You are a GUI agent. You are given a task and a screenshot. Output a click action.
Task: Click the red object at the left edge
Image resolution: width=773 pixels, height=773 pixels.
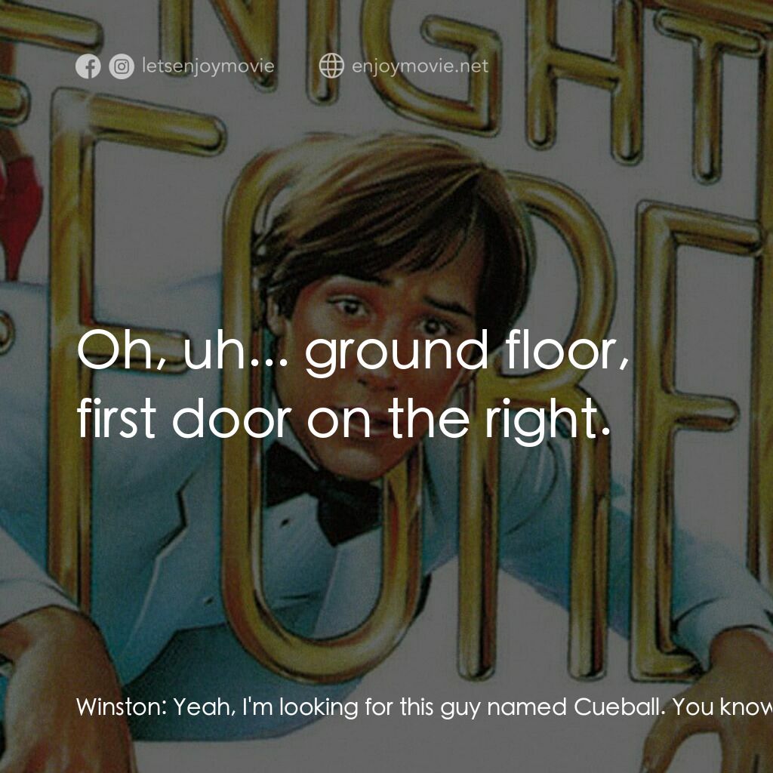pos(20,207)
